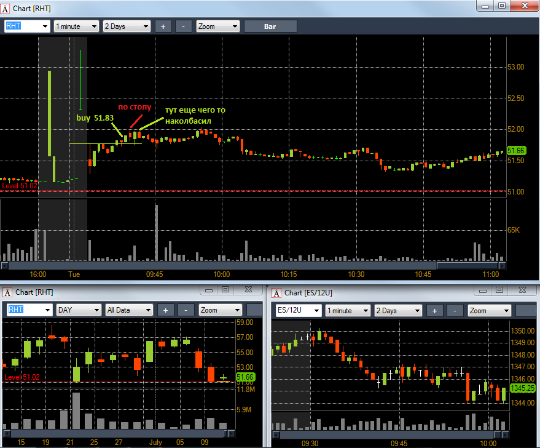
Task: Click the 'Level 51.02' label in daily chart
Action: click(22, 377)
